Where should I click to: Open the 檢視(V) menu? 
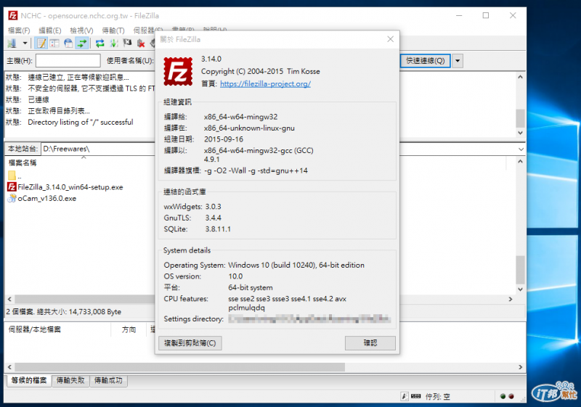click(81, 30)
